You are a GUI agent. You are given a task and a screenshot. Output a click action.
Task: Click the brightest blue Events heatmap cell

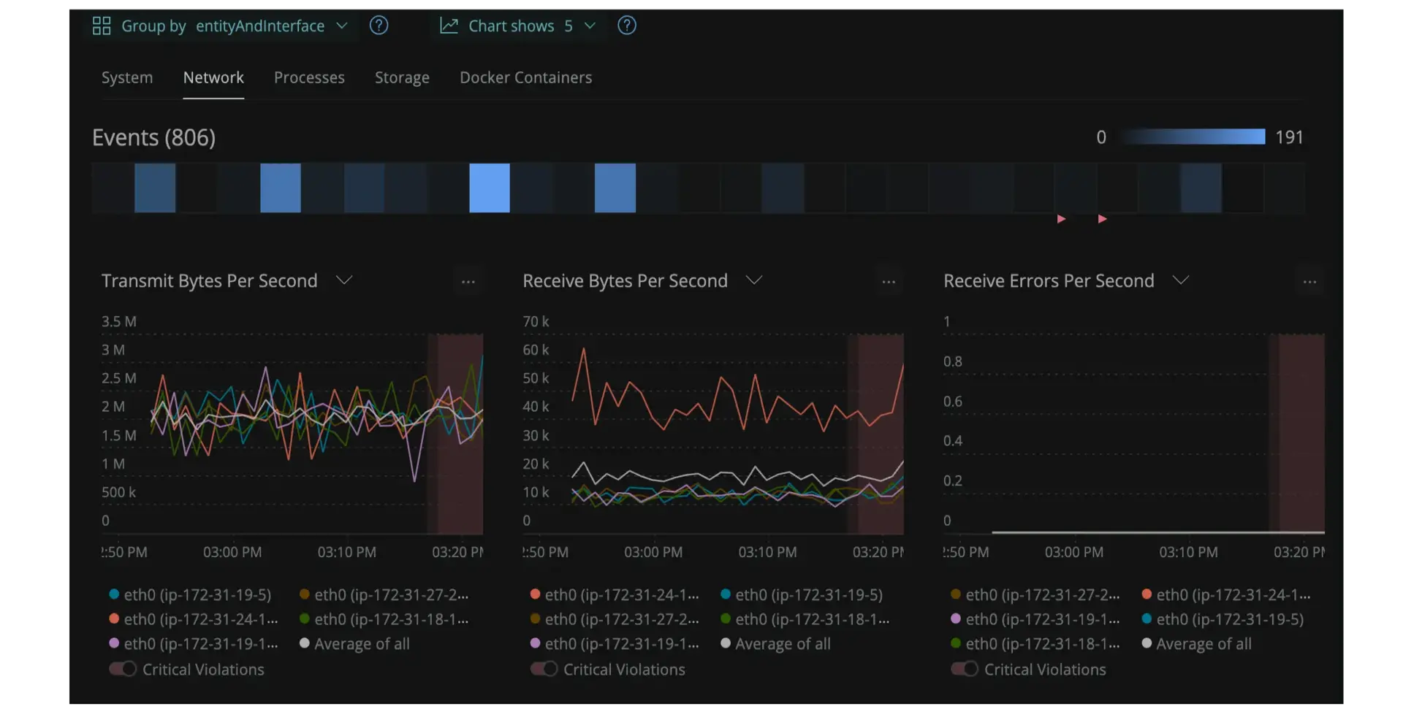point(490,188)
